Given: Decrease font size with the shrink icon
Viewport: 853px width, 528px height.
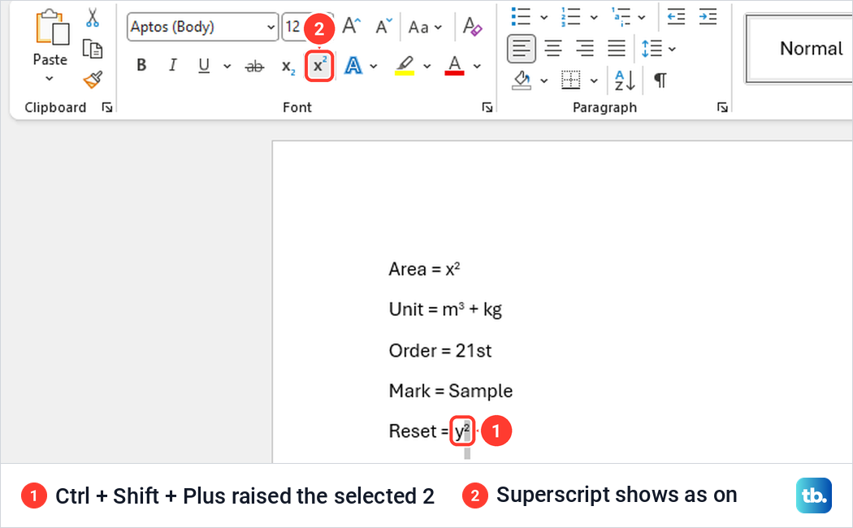Looking at the screenshot, I should pyautogui.click(x=383, y=26).
